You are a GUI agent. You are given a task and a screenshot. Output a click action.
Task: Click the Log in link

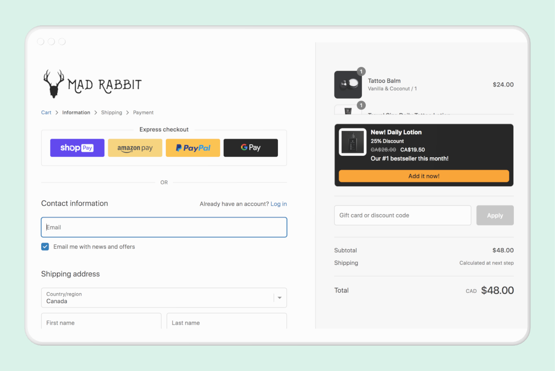(x=279, y=204)
